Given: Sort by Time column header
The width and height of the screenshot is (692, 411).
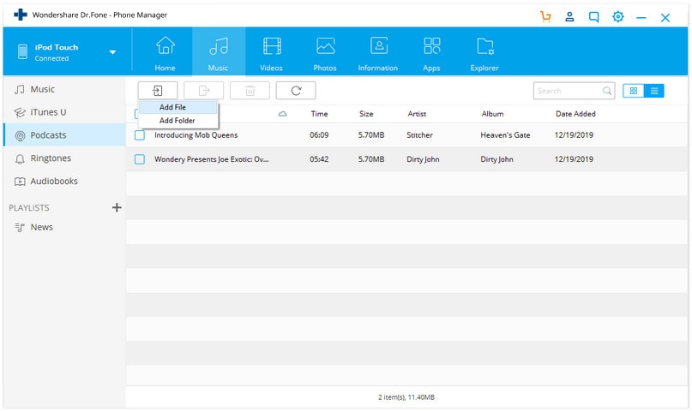Looking at the screenshot, I should tap(319, 114).
